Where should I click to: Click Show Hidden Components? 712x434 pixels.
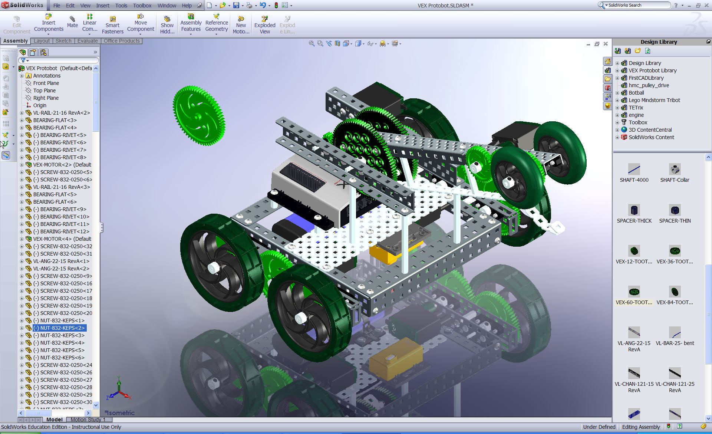tap(167, 24)
